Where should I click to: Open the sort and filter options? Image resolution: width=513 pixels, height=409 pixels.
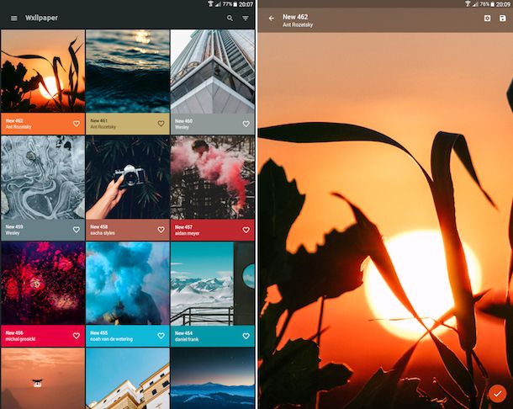(x=246, y=18)
